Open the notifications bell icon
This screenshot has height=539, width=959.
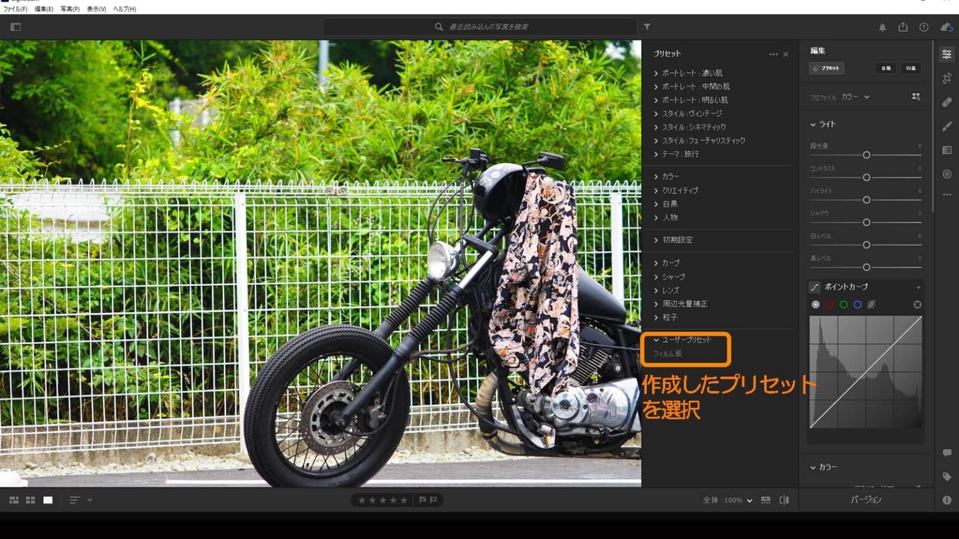point(882,27)
